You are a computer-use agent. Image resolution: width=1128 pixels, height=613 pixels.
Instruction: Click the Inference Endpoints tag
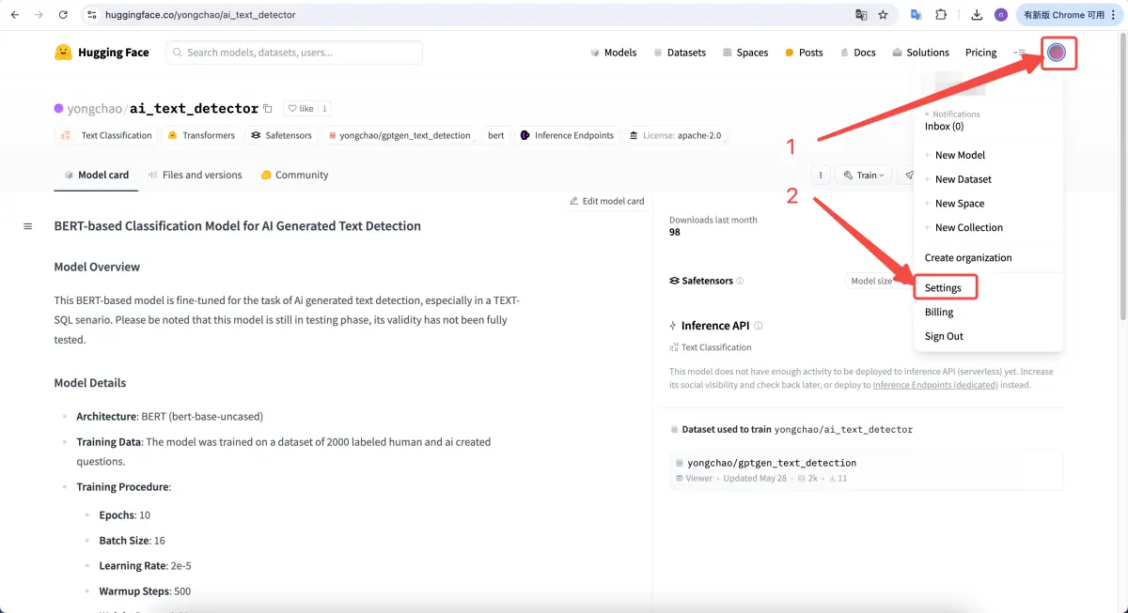567,135
